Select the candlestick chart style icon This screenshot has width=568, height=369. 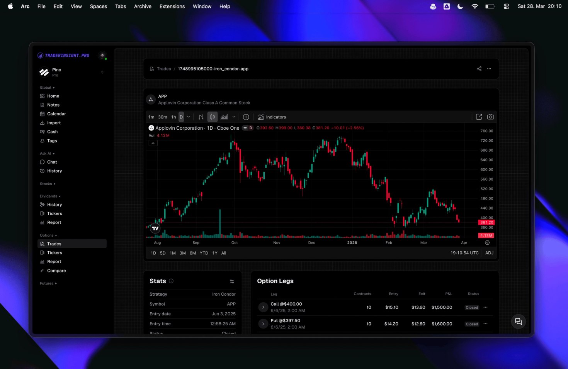point(212,117)
